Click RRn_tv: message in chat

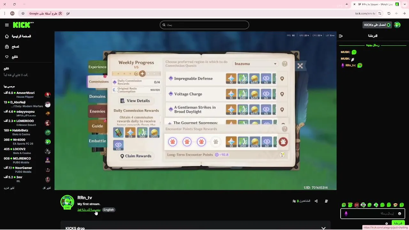pyautogui.click(x=351, y=65)
